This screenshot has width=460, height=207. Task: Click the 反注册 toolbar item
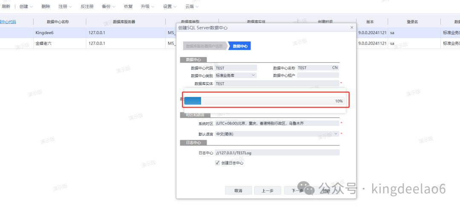pyautogui.click(x=87, y=7)
